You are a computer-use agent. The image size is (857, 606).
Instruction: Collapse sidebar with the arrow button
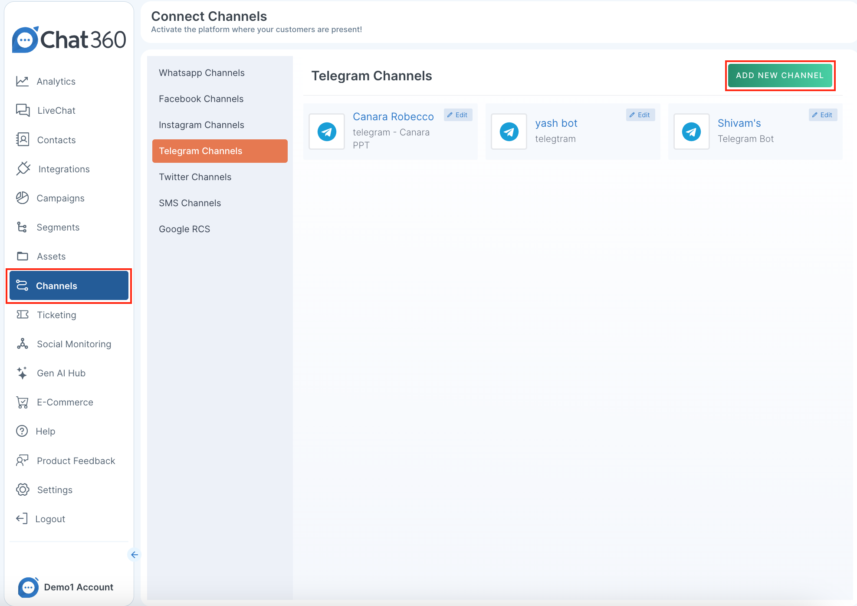[x=135, y=555]
